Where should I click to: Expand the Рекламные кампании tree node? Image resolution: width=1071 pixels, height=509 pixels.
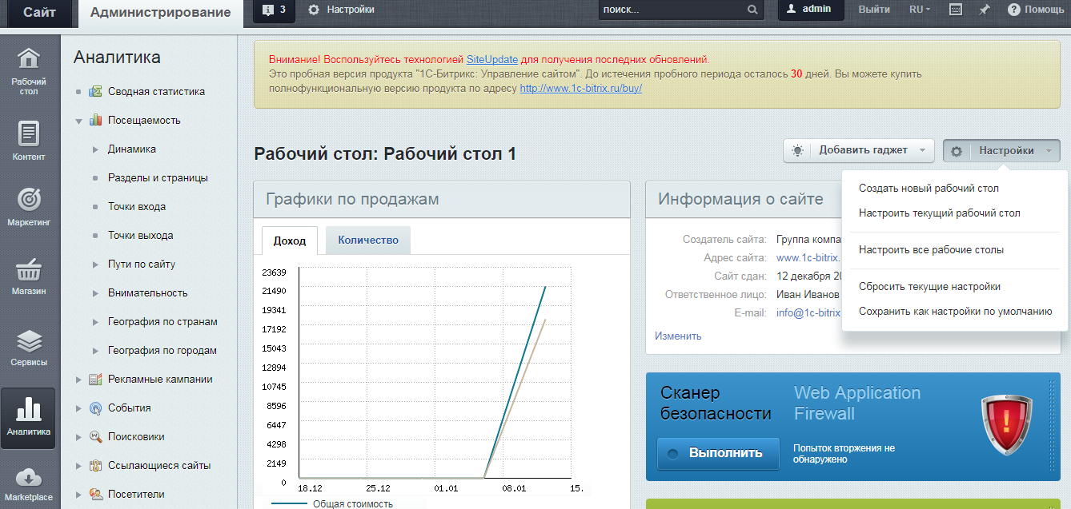coord(78,380)
